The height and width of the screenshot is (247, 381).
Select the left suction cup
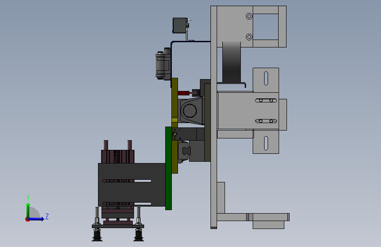coord(97,236)
